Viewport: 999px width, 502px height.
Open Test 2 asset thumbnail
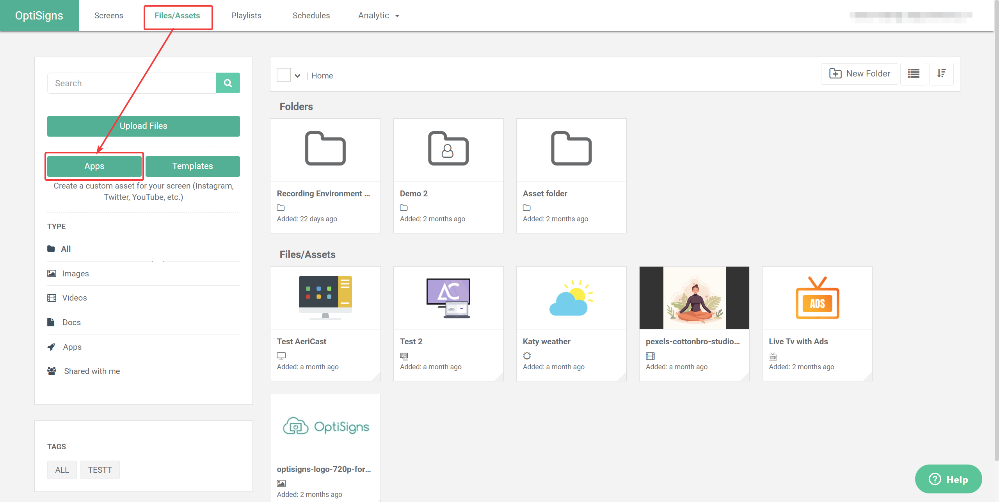pos(448,298)
